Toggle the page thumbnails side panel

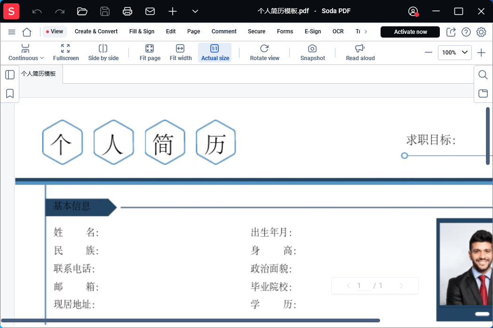tap(10, 75)
